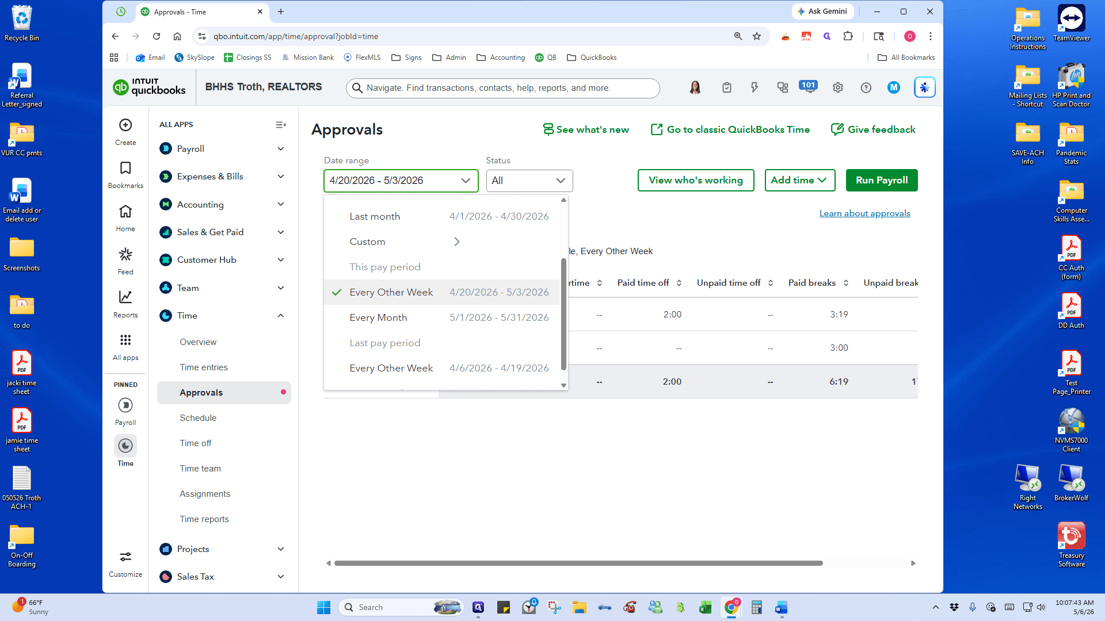The height and width of the screenshot is (621, 1105).
Task: Collapse the All Apps menu panel
Action: pos(281,125)
